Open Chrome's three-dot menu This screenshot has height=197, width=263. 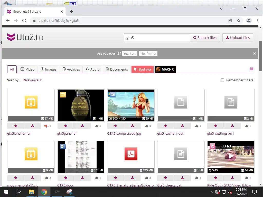[x=257, y=21]
